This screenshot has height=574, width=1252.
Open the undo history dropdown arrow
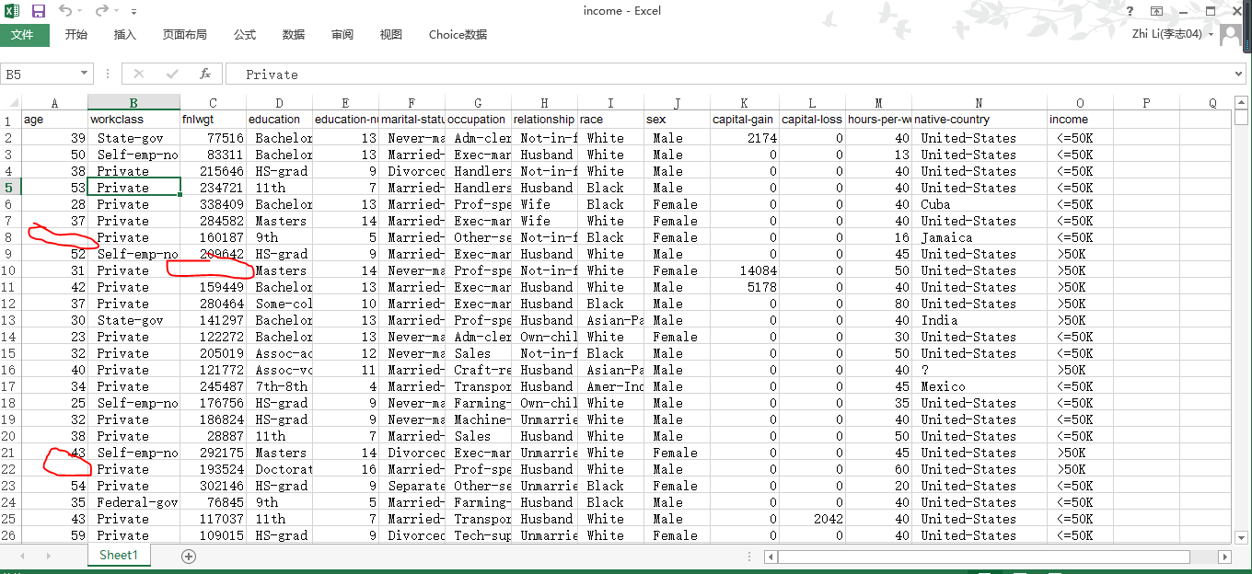point(80,12)
